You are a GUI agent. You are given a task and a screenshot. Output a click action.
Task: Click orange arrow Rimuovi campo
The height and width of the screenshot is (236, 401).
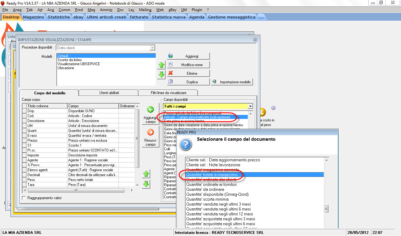tap(150, 132)
